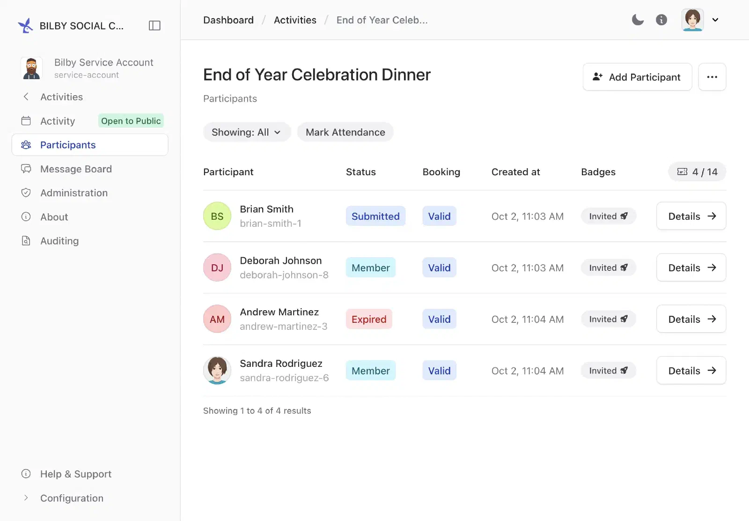The image size is (749, 521).
Task: Click the 4 / 14 tickets counter
Action: pos(697,171)
